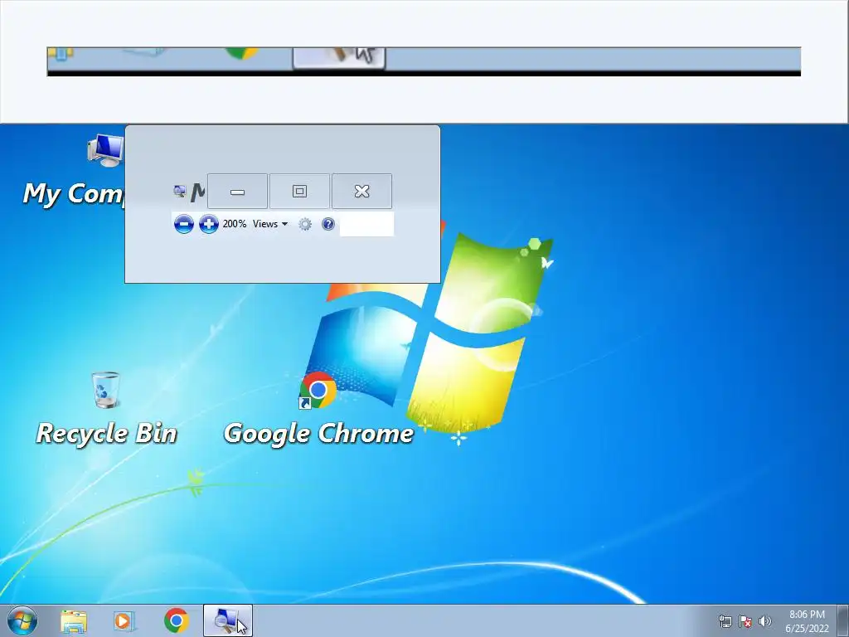Close the Magnifier window
Screen dimensions: 849x637
361,192
